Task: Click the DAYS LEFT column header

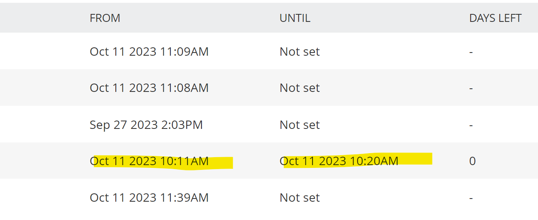Action: coord(495,18)
